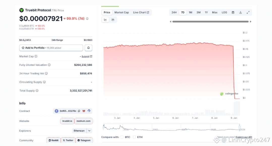Toggle LOG scale on chart

click(224, 12)
